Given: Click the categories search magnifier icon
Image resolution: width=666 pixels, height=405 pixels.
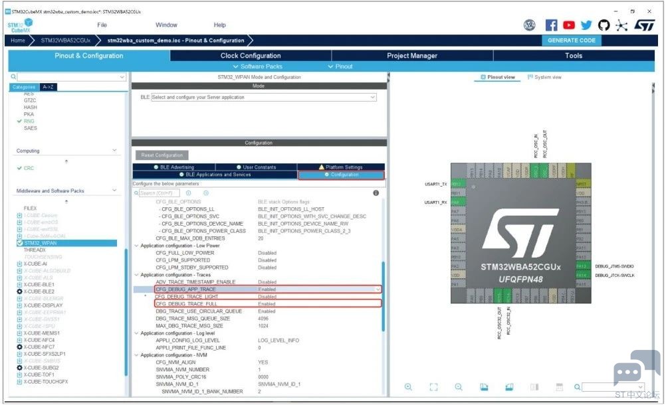Looking at the screenshot, I should point(13,77).
